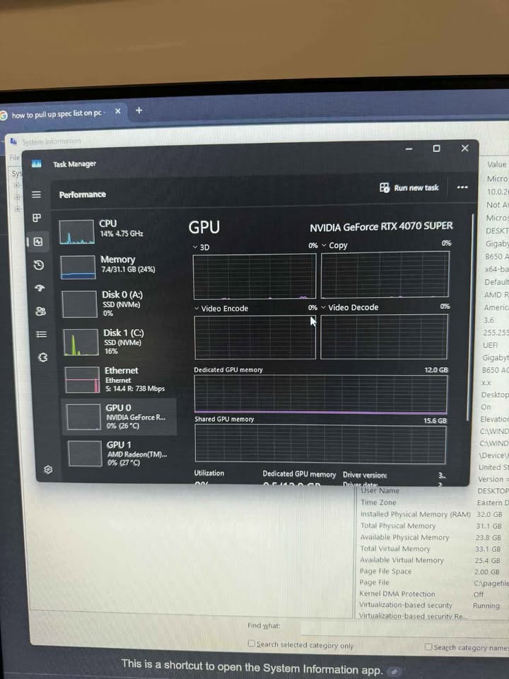Open File menu in System Information window
509x679 pixels.
[15, 158]
